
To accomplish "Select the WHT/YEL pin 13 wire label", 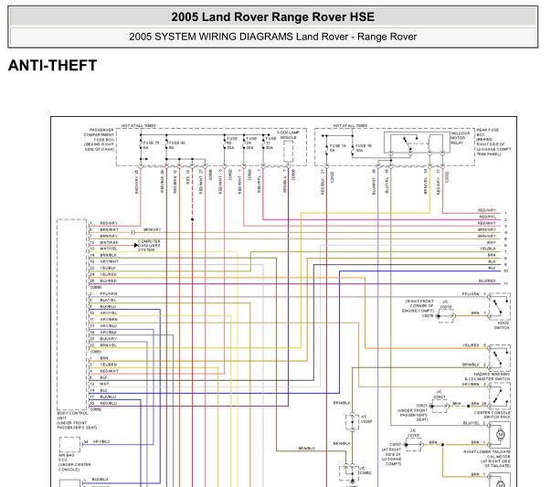I will pos(109,249).
